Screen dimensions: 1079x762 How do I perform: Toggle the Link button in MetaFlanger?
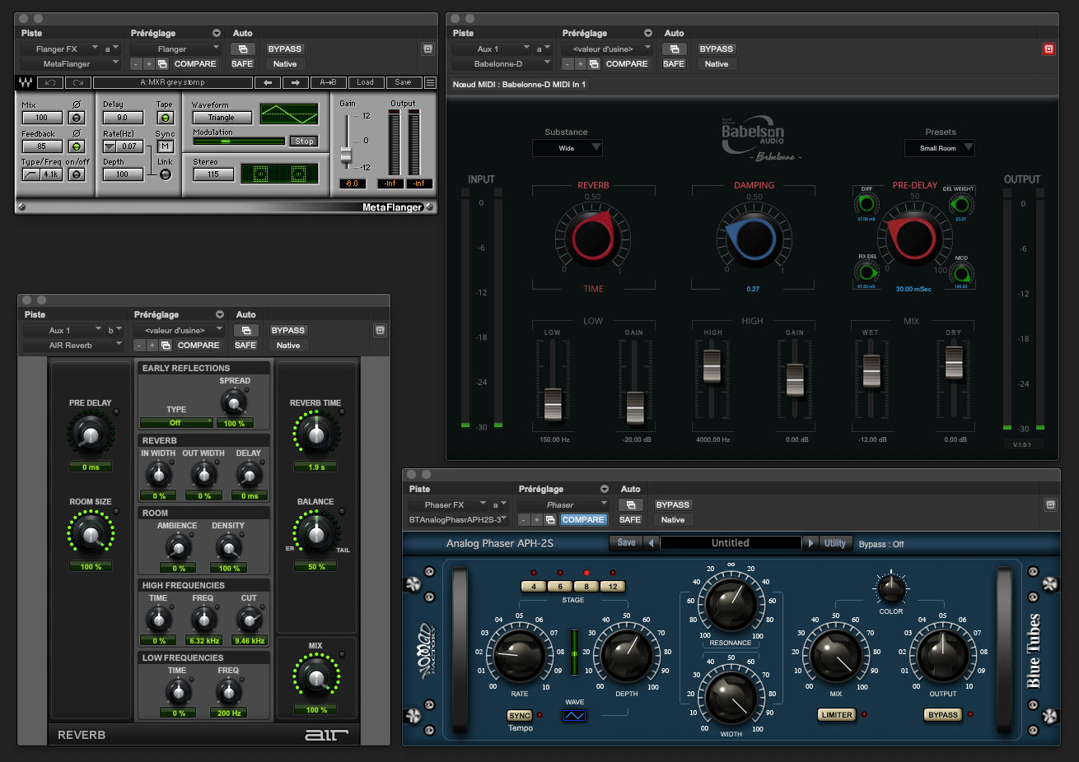166,174
